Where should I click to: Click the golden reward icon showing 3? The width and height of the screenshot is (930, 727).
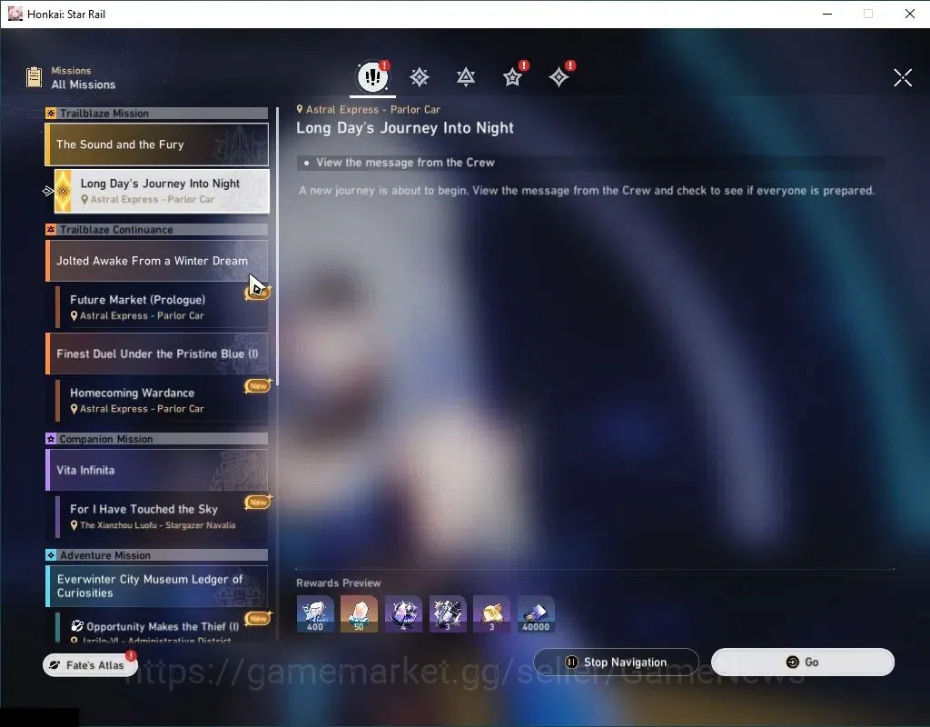(x=491, y=613)
